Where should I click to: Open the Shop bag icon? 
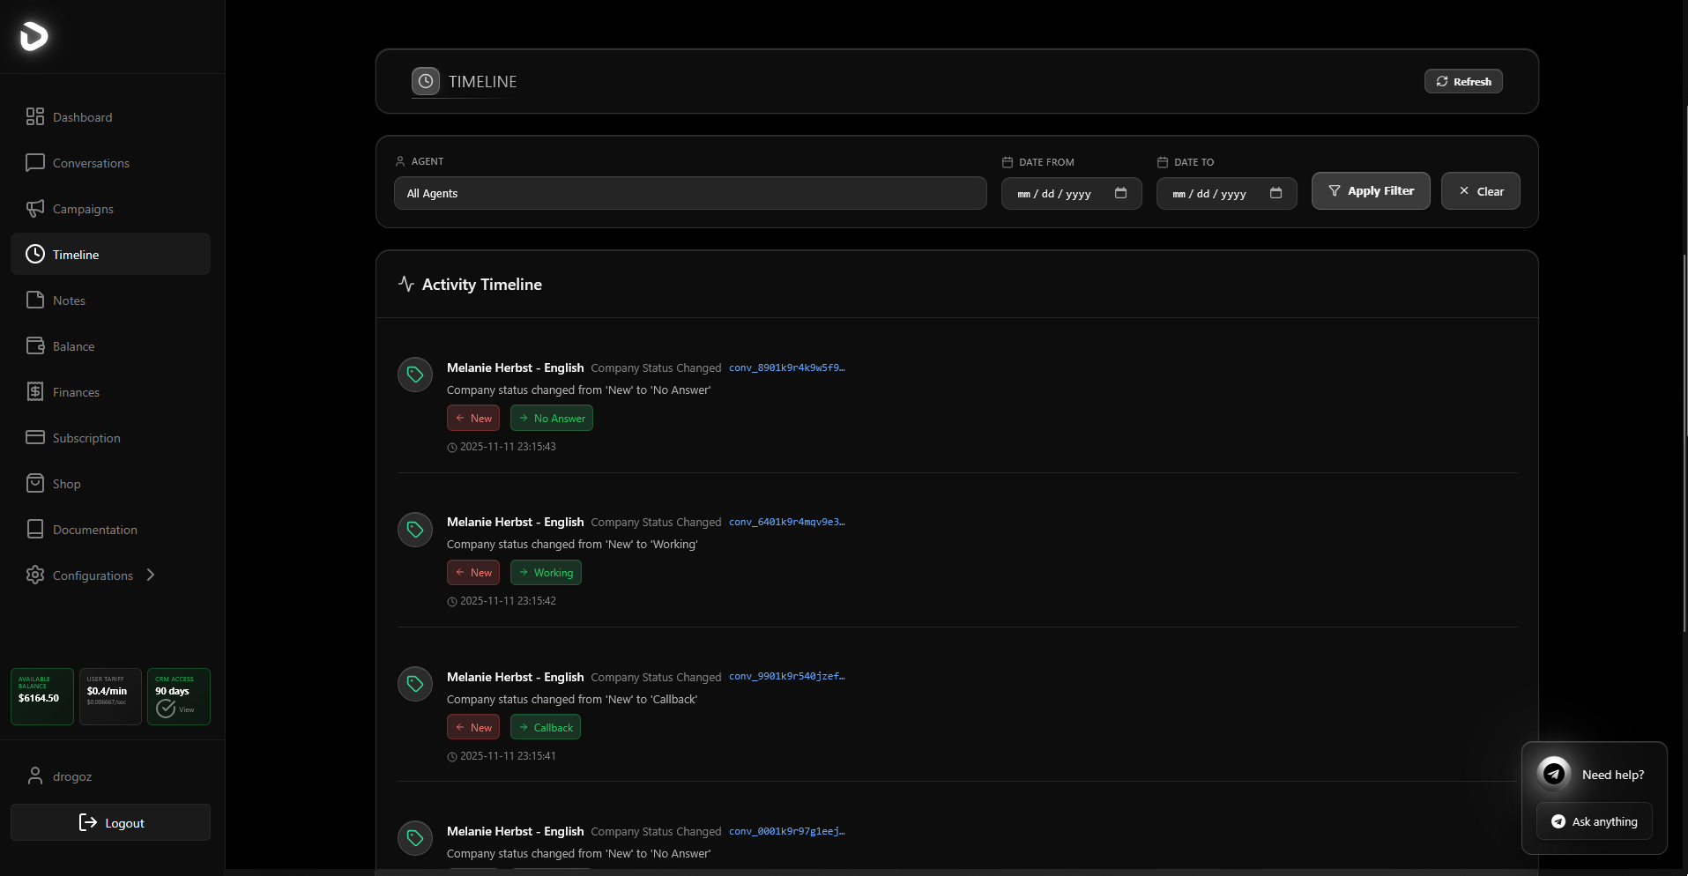pos(35,483)
